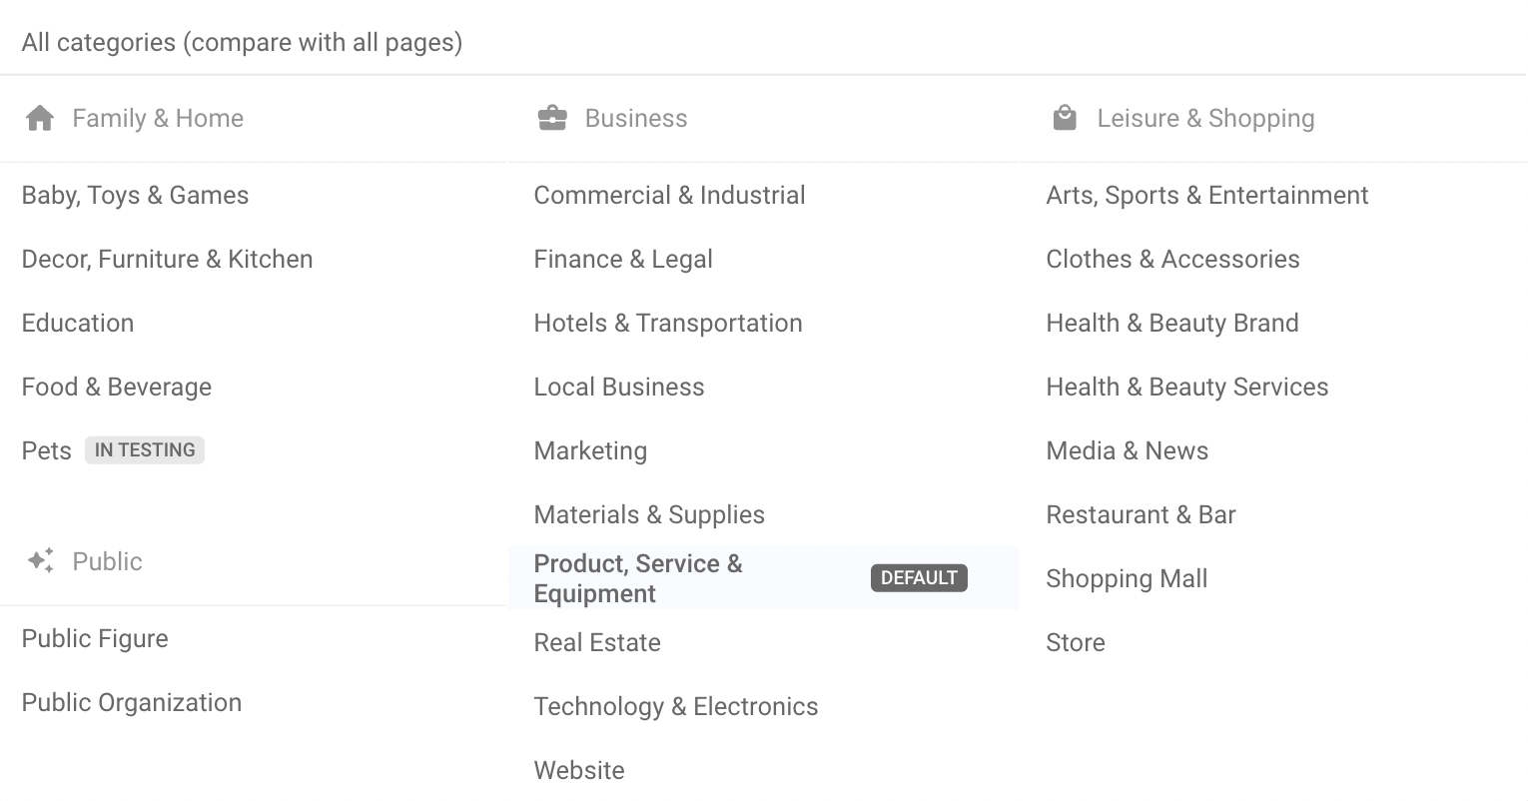1528x801 pixels.
Task: Click the DEFAULT badge
Action: (919, 578)
